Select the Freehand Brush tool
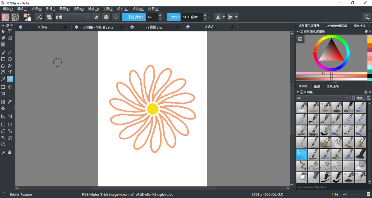The height and width of the screenshot is (198, 372). click(3, 52)
